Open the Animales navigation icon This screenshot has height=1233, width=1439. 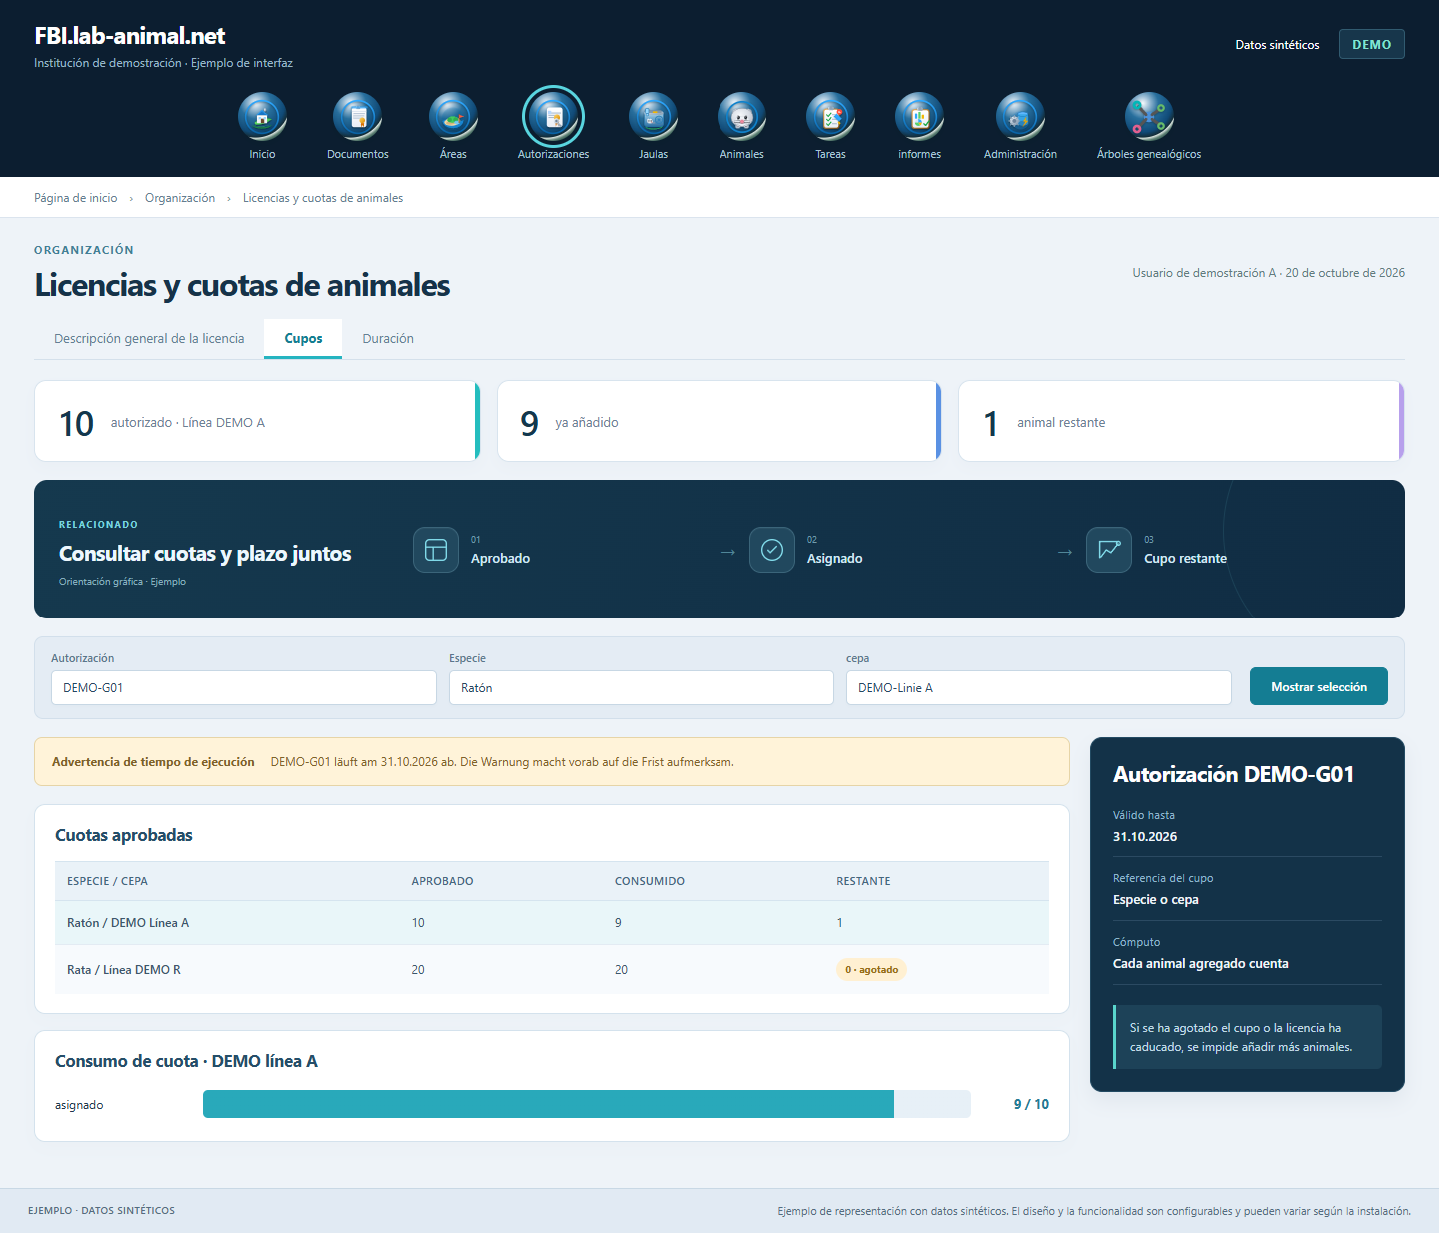pos(741,117)
